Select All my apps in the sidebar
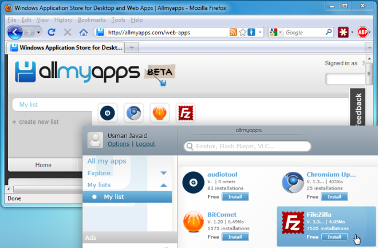Viewport: 378px width, 248px height. pos(107,161)
